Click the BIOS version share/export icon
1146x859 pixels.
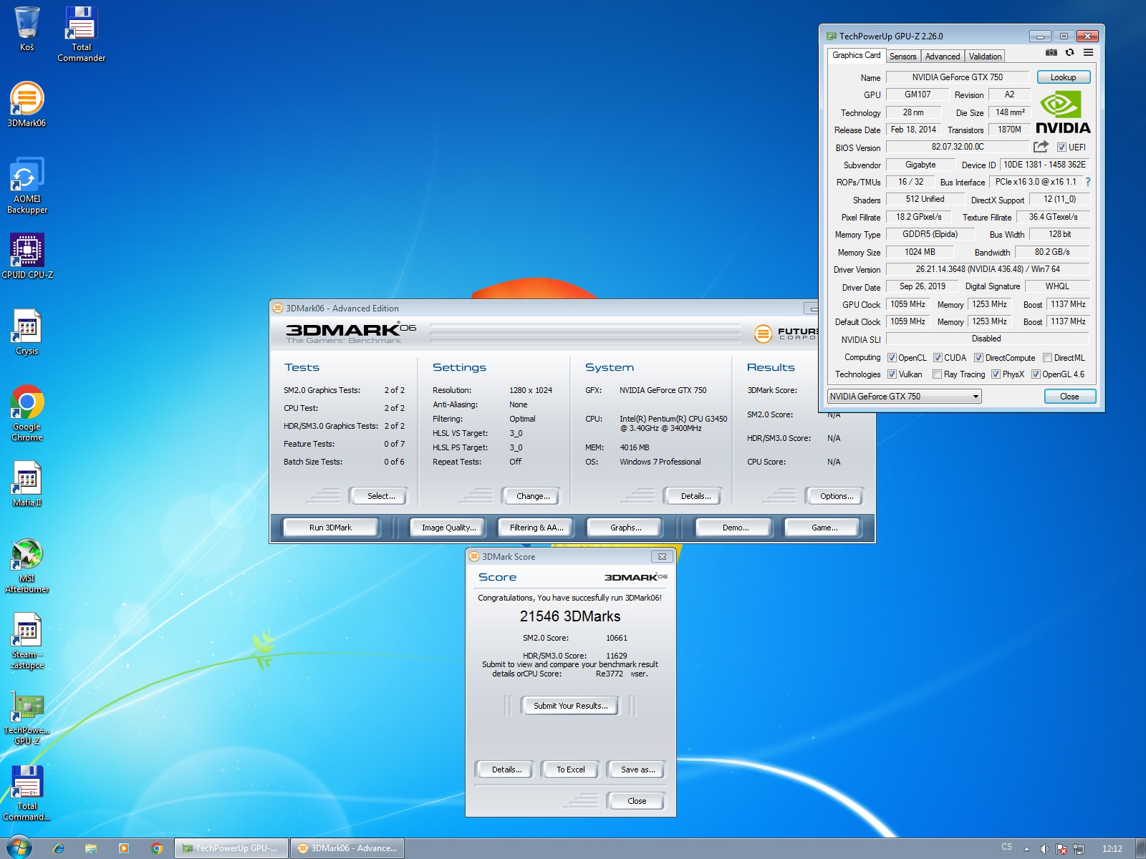pos(1041,147)
